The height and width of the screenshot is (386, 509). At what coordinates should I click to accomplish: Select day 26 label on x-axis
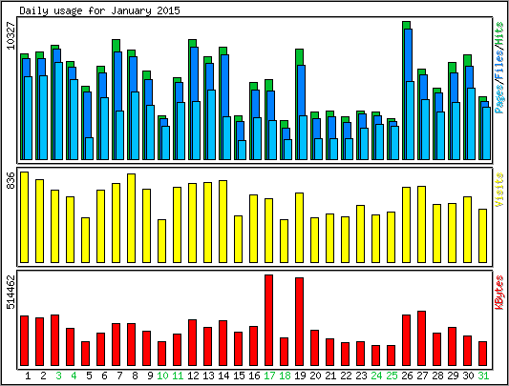click(x=407, y=376)
